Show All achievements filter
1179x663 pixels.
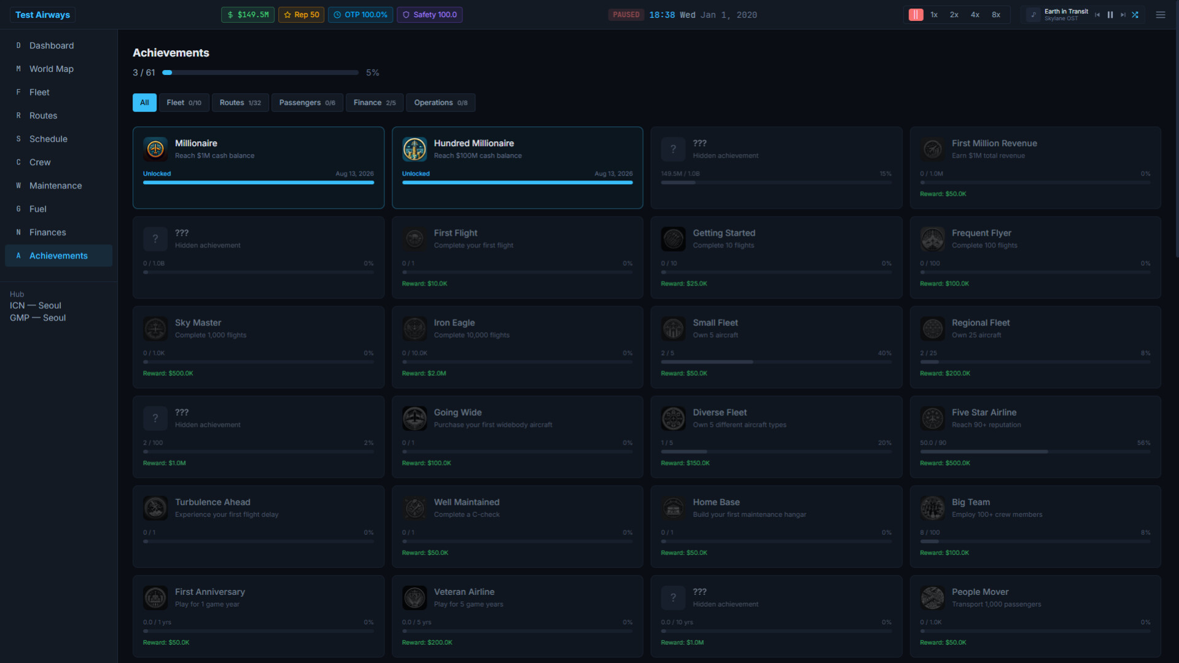pyautogui.click(x=144, y=103)
